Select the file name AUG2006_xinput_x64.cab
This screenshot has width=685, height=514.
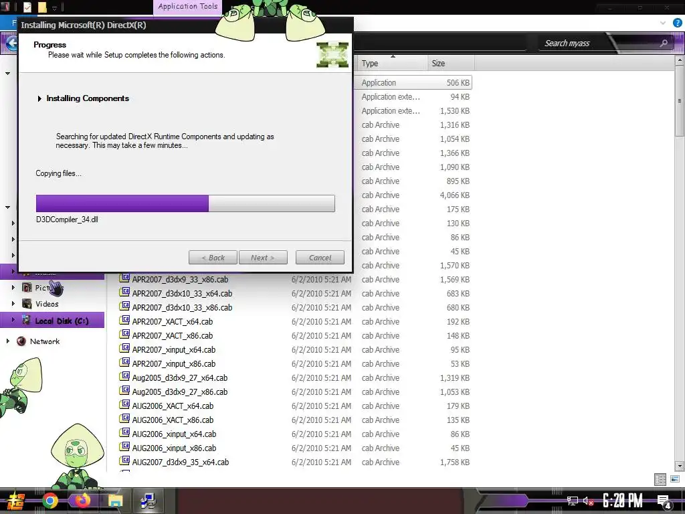(174, 434)
